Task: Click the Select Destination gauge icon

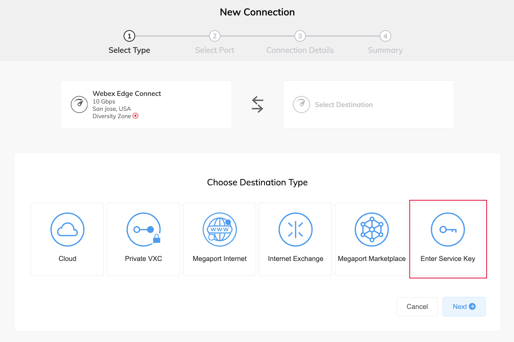Action: point(301,104)
